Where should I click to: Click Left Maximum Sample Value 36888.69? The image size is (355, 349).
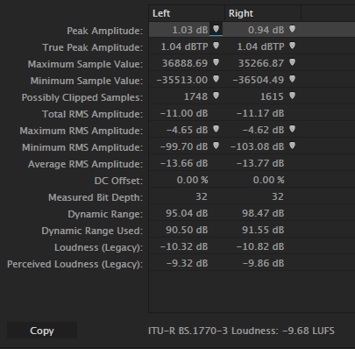coord(185,63)
